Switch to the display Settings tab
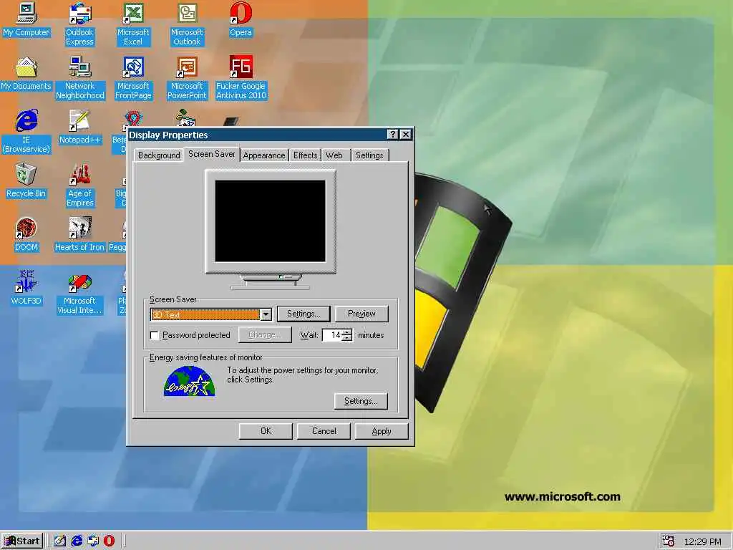The image size is (733, 550). [369, 155]
